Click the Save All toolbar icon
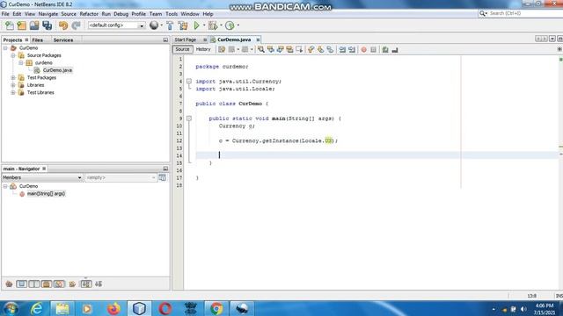 coord(47,25)
